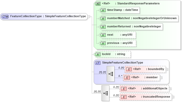The height and width of the screenshot is (102, 182).
Task: Click the A icon beside numberReturned
Action: coord(103,27)
